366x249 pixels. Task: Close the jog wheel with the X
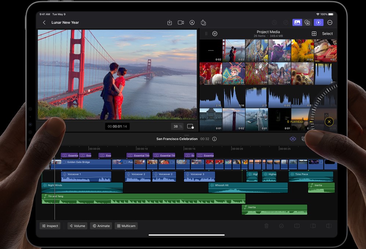coord(329,122)
